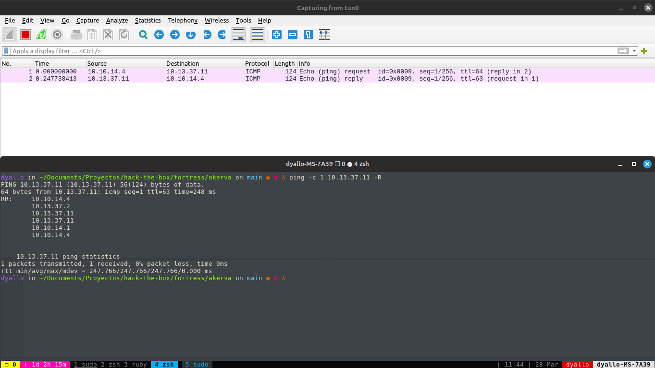The image size is (655, 368).
Task: Click the 11:44 clock in tmux status bar
Action: 514,364
